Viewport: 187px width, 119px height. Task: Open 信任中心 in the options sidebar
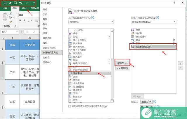(x=47, y=62)
